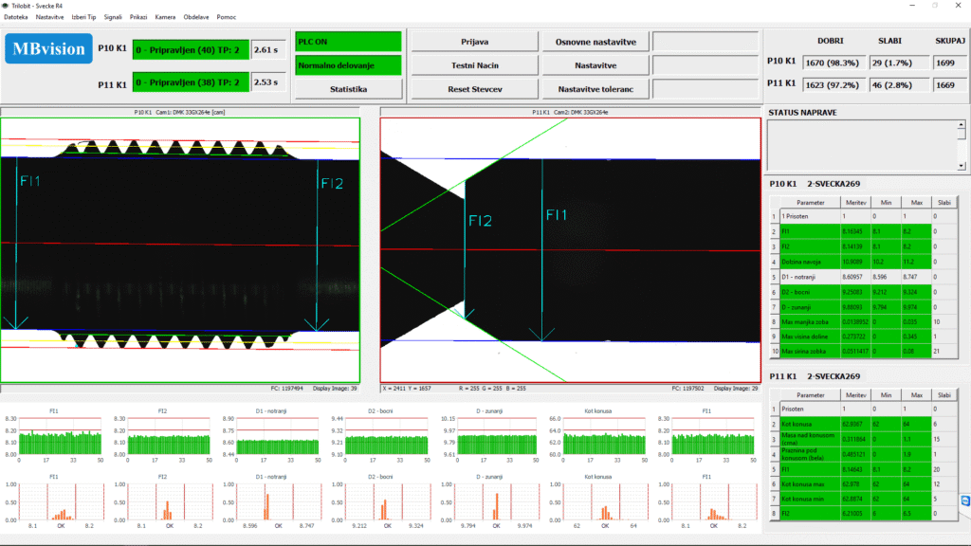Open Nastavitve toleranc
Image resolution: width=971 pixels, height=546 pixels.
[x=595, y=89]
